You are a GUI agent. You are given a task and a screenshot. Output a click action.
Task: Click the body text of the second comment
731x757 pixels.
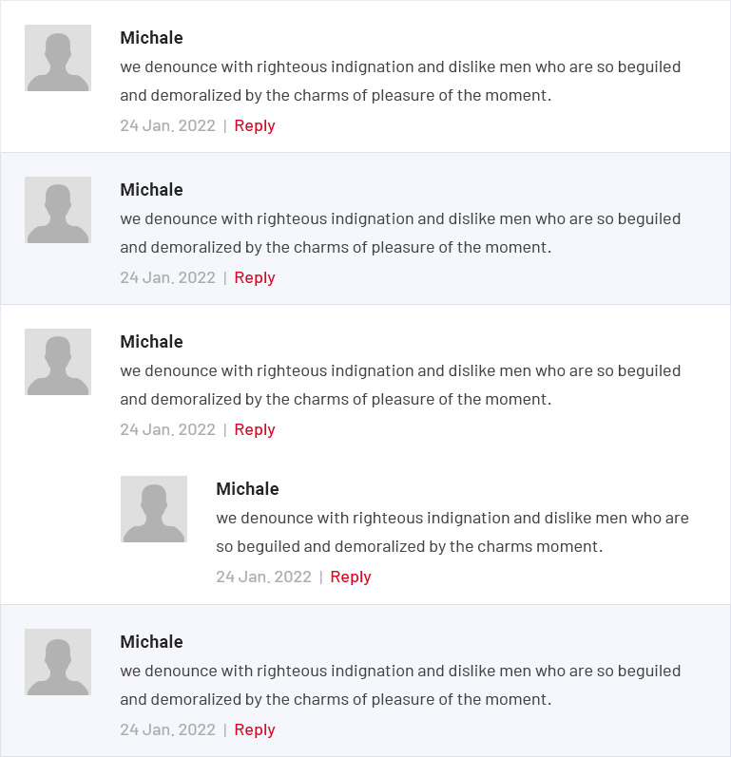400,233
